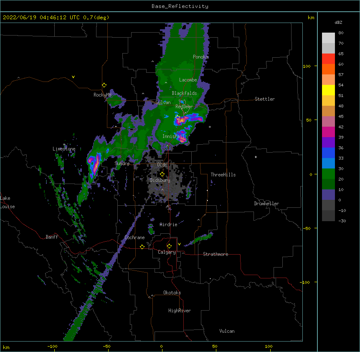Click the Innisfail label

[x=173, y=136]
